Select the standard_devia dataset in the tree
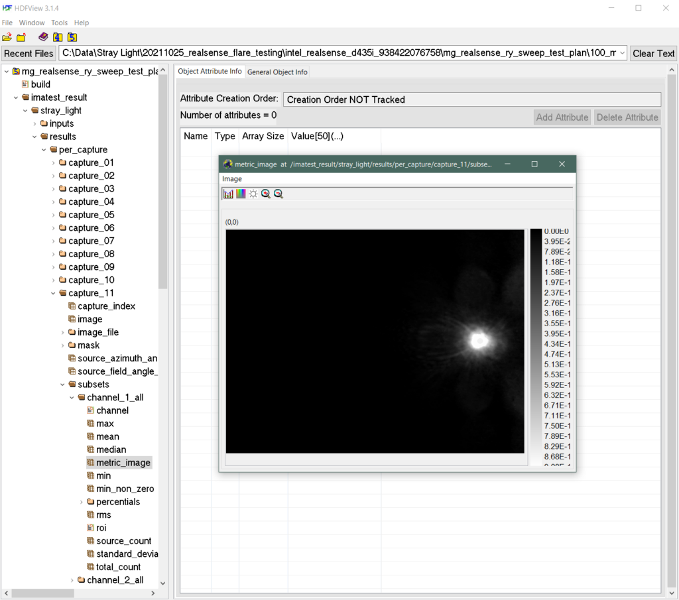The width and height of the screenshot is (679, 600). click(127, 554)
